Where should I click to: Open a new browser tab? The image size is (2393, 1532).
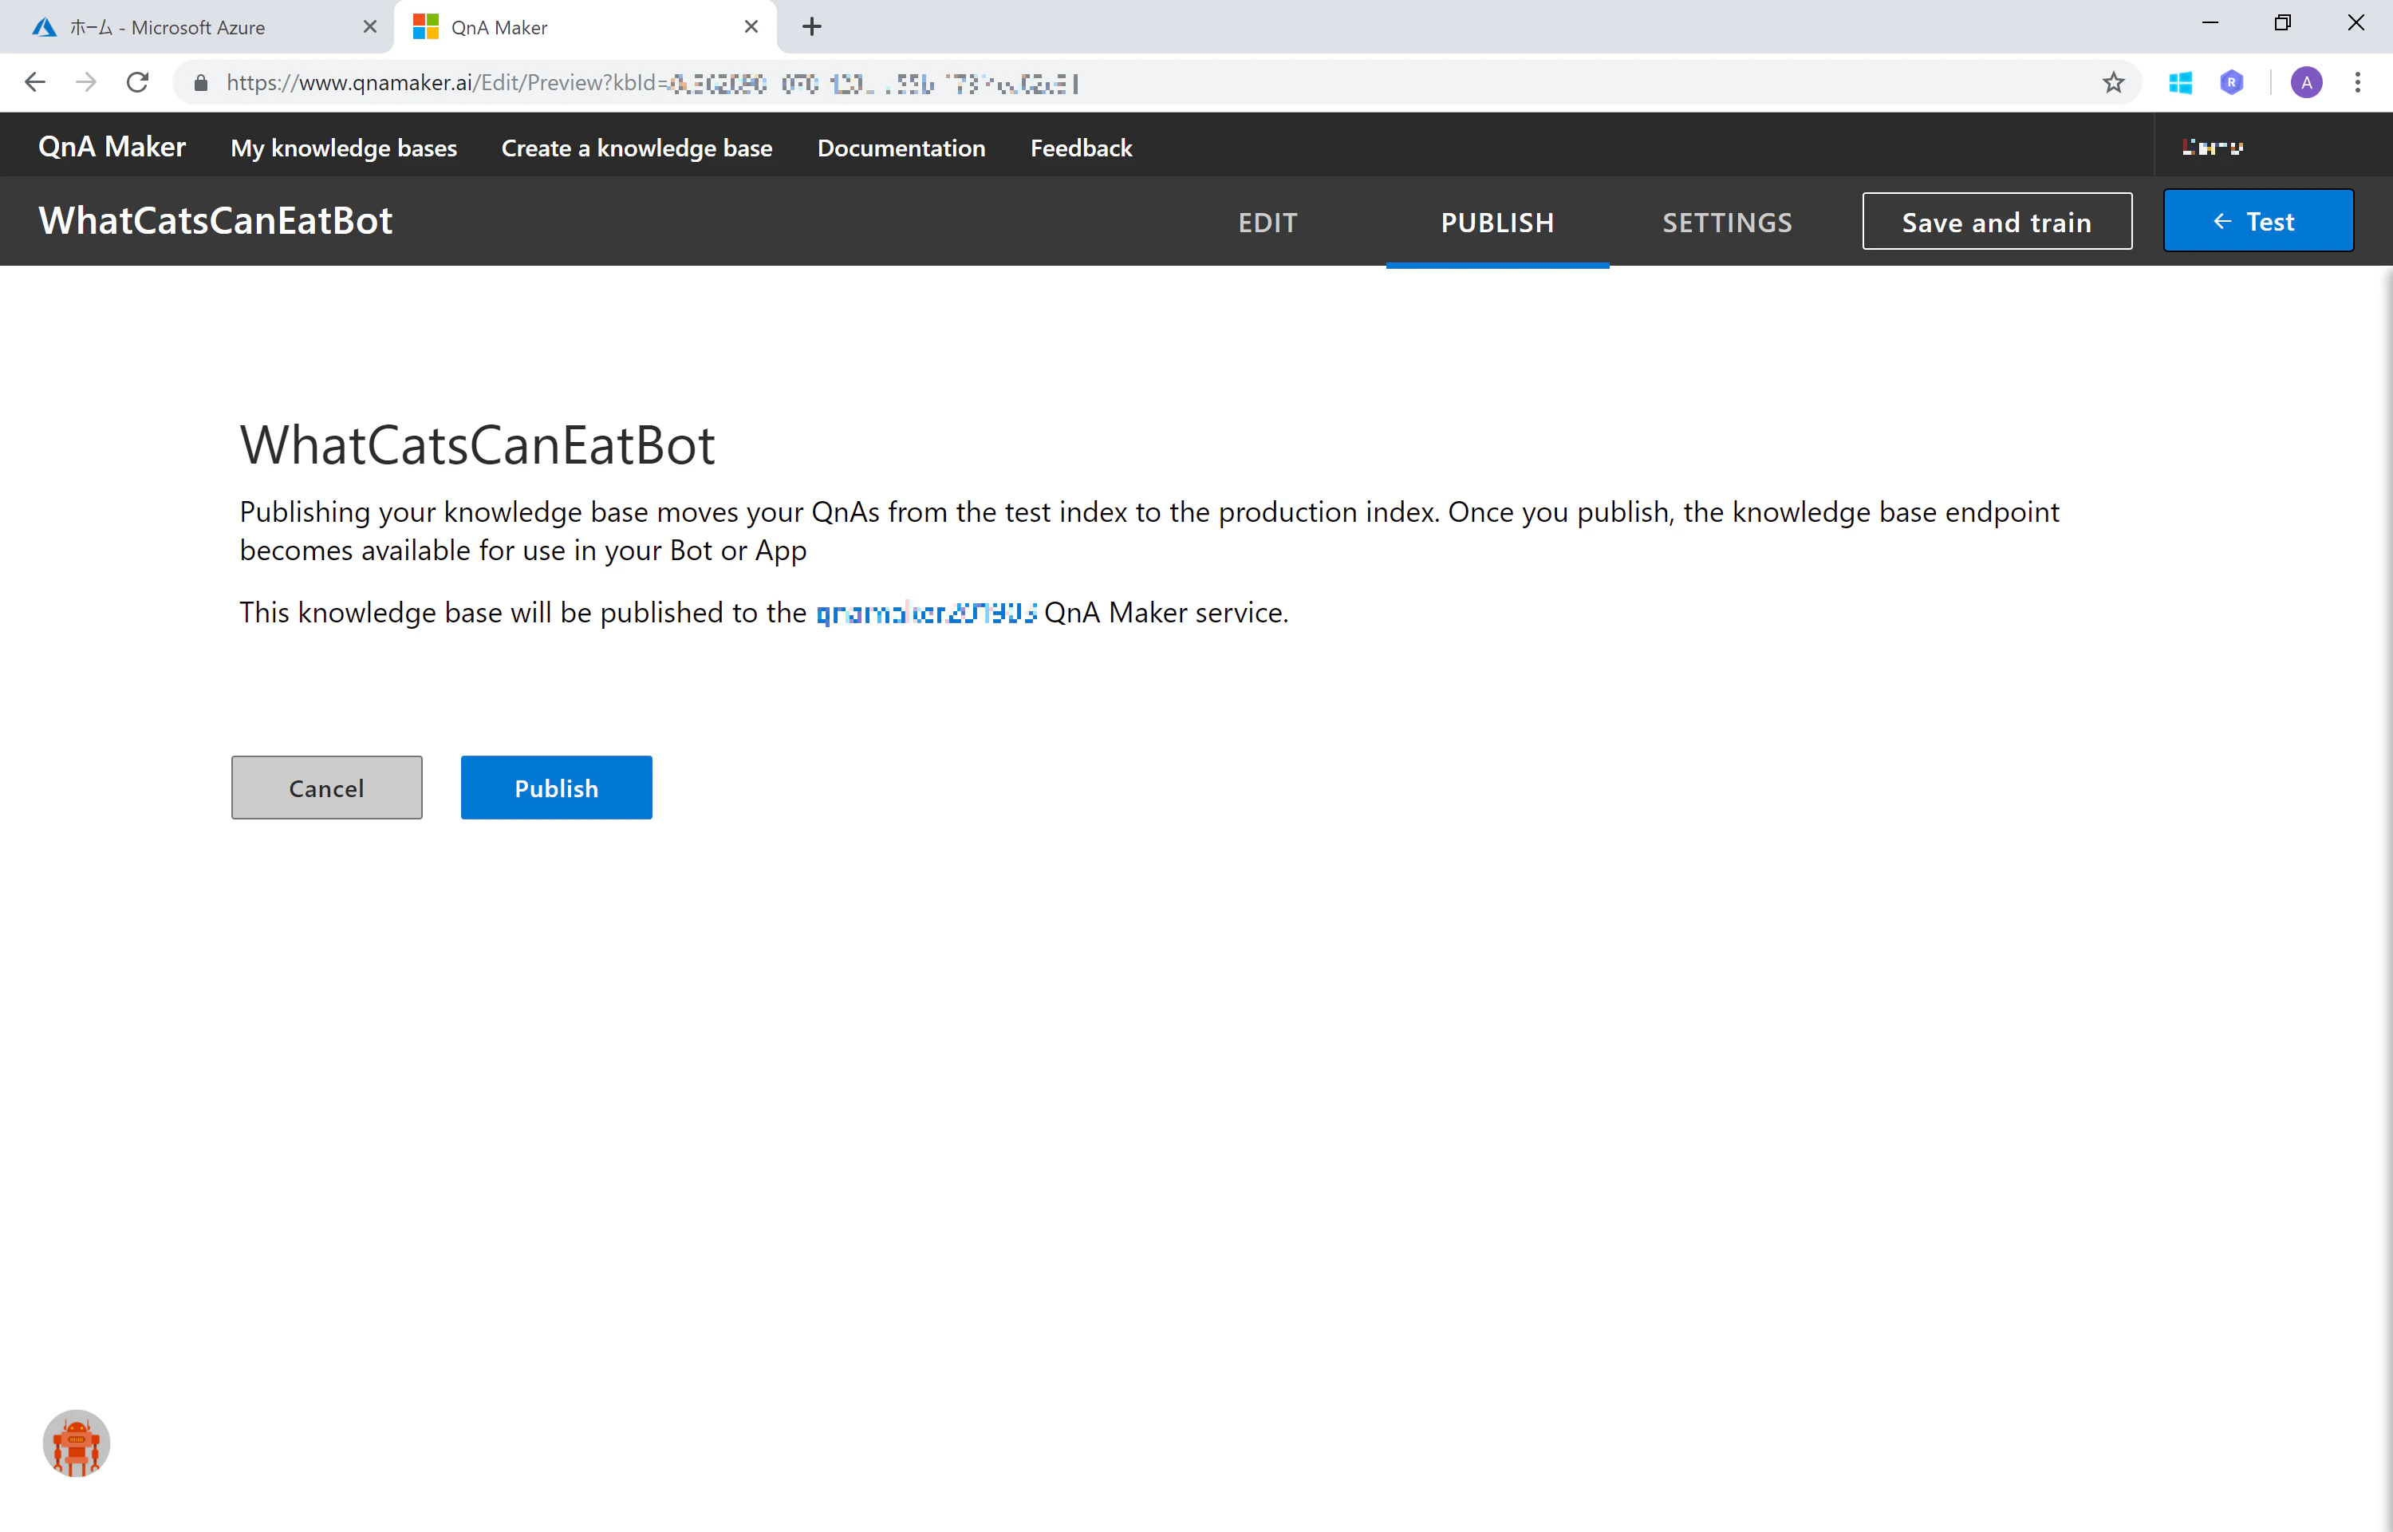pos(811,27)
